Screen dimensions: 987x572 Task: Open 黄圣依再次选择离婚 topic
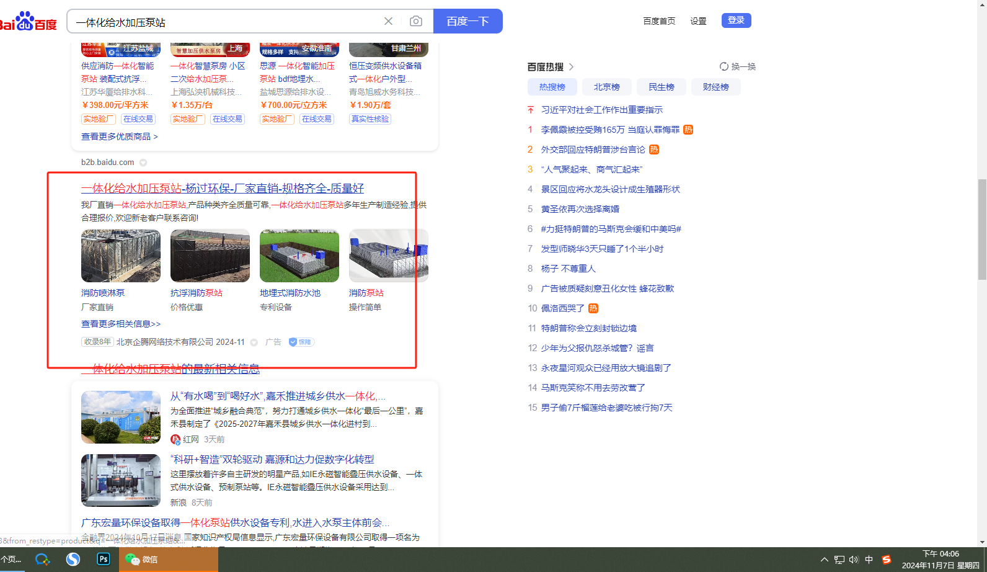point(580,209)
